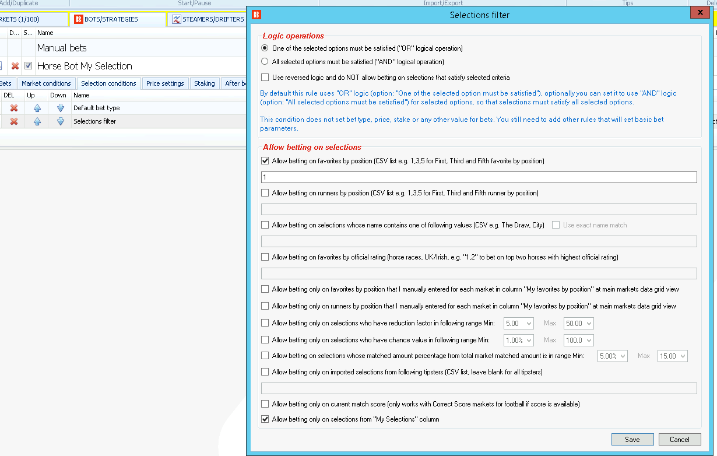Click the Steamers/Drifters chart icon
717x456 pixels.
pyautogui.click(x=176, y=19)
